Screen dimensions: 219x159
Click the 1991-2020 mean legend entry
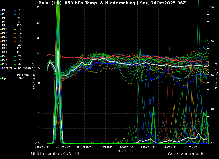pyautogui.click(x=24, y=76)
